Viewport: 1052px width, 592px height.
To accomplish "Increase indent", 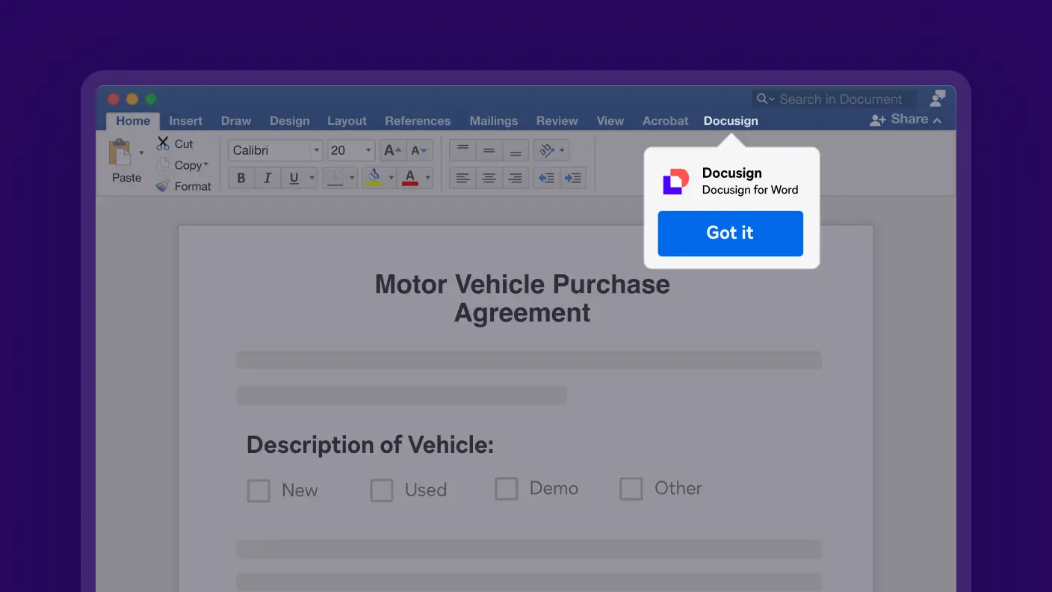I will (573, 178).
